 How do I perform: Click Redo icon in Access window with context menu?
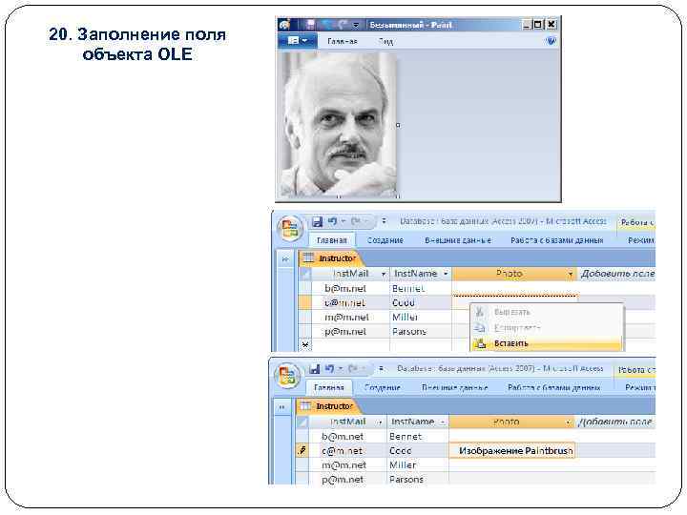pos(355,221)
